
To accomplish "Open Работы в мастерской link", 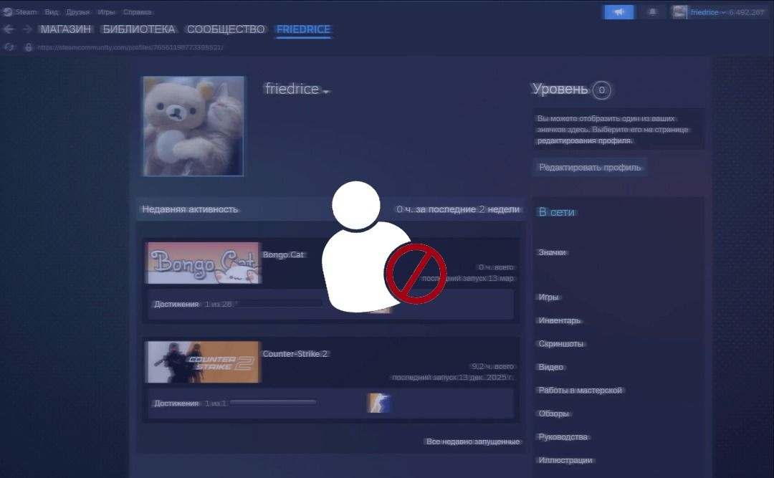I will tap(580, 390).
